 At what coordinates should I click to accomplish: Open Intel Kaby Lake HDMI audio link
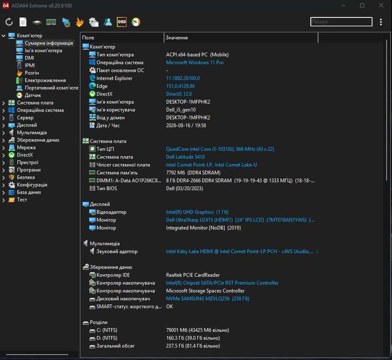click(240, 251)
